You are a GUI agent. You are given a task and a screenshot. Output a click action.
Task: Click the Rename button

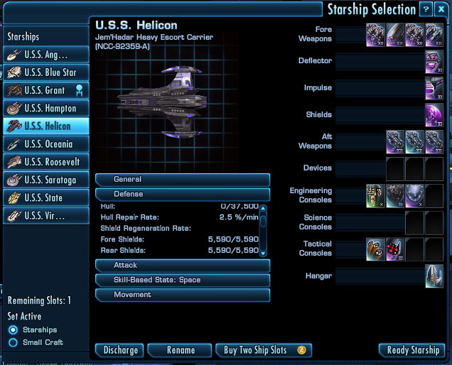[180, 350]
